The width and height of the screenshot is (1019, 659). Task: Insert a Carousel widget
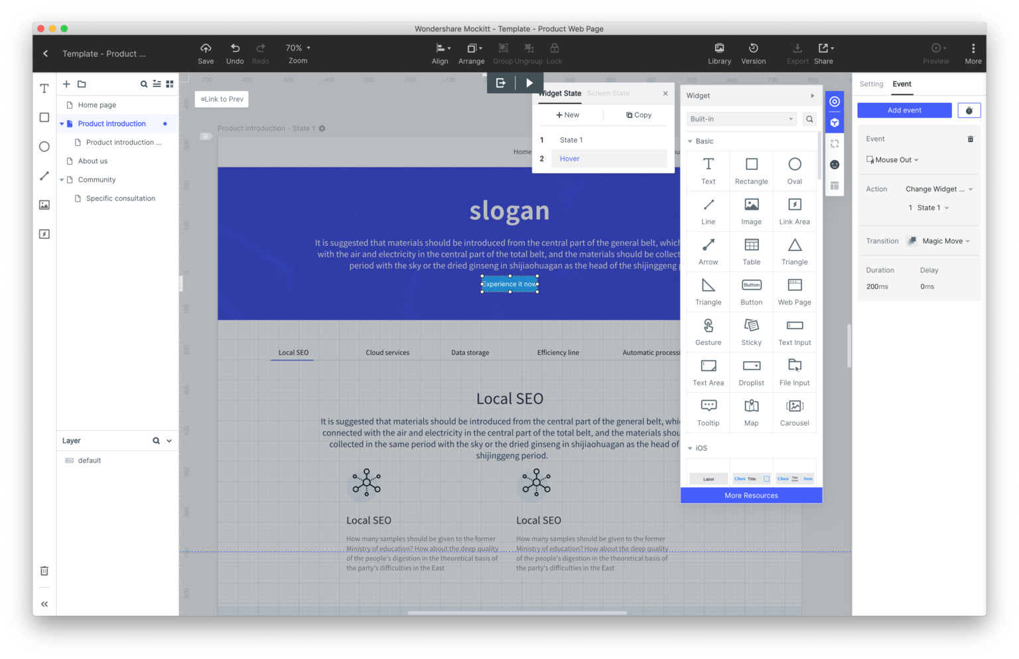[x=794, y=412]
